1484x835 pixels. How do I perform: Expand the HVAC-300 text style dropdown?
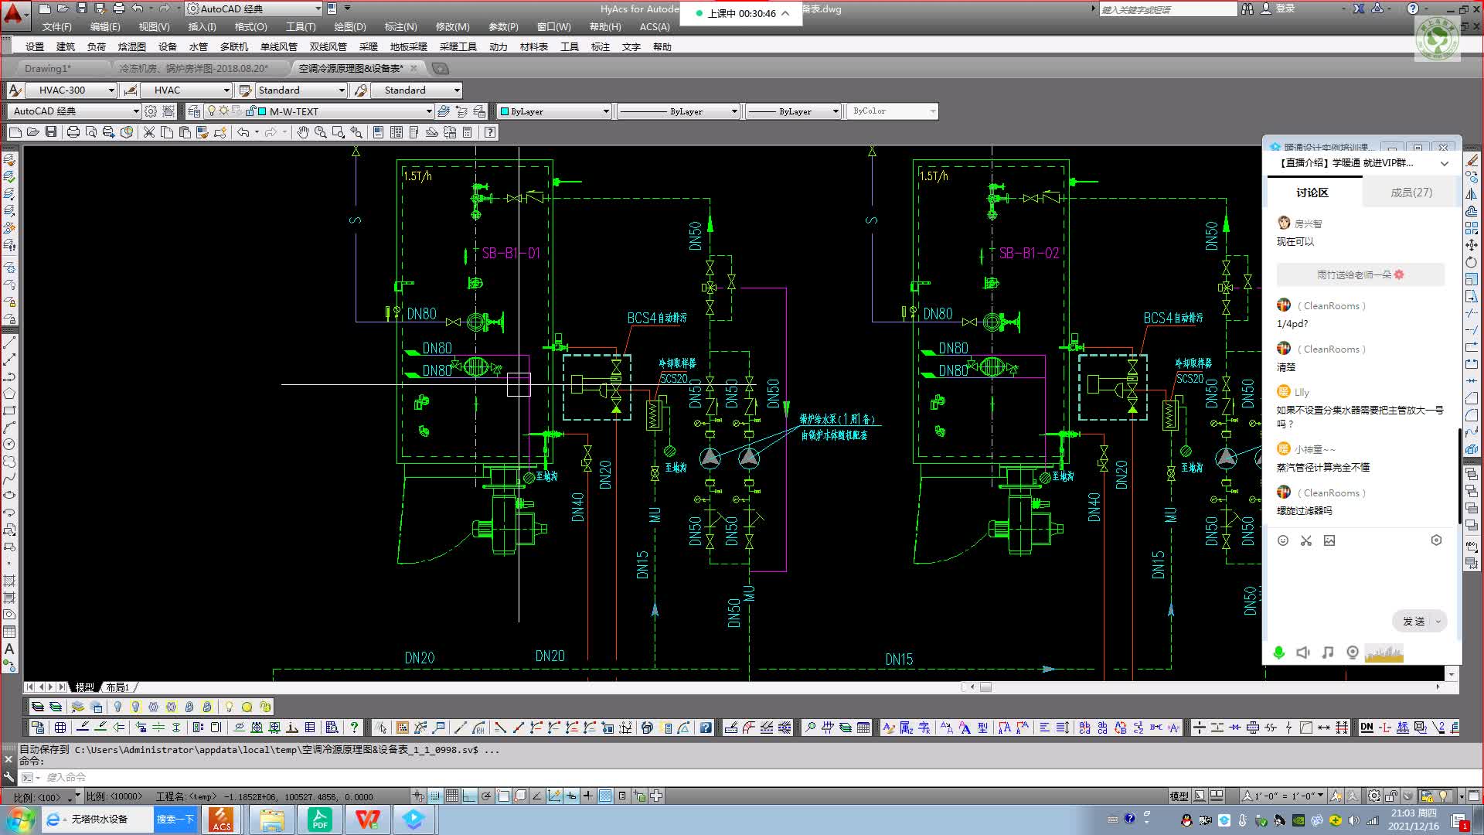click(x=111, y=90)
